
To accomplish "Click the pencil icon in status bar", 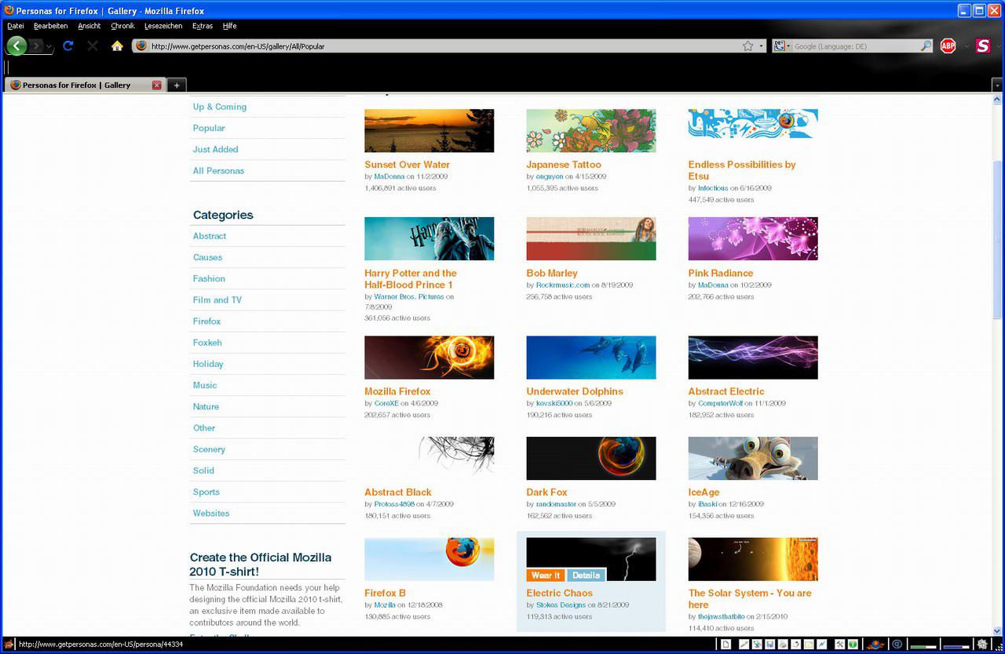I will [744, 645].
